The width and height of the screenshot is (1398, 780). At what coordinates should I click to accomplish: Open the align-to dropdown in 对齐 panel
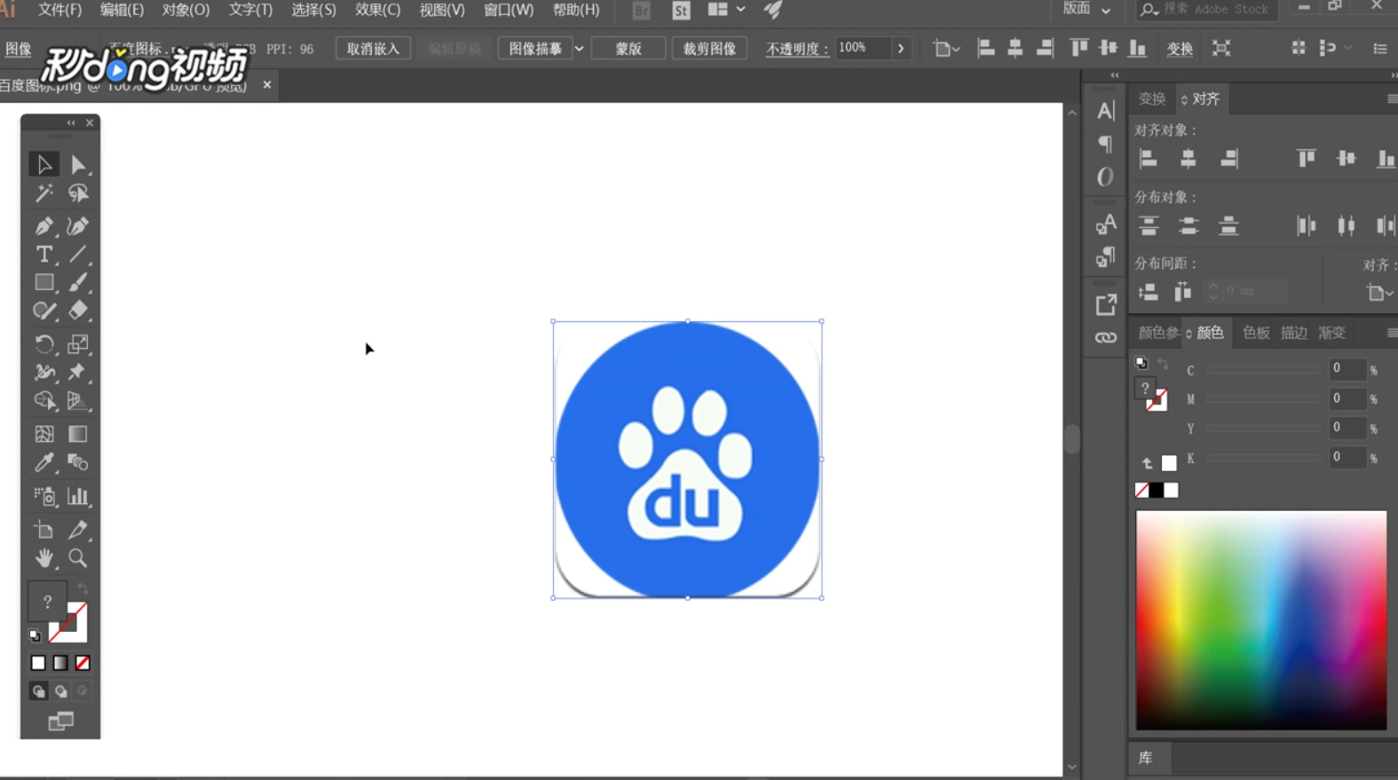pyautogui.click(x=1379, y=292)
